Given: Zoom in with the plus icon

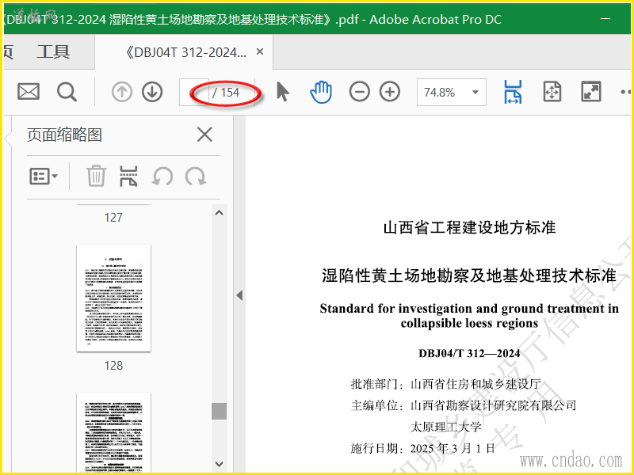Looking at the screenshot, I should 390,92.
